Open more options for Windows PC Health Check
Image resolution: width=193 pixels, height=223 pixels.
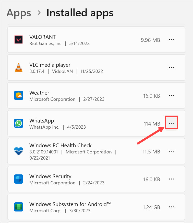[x=171, y=151]
